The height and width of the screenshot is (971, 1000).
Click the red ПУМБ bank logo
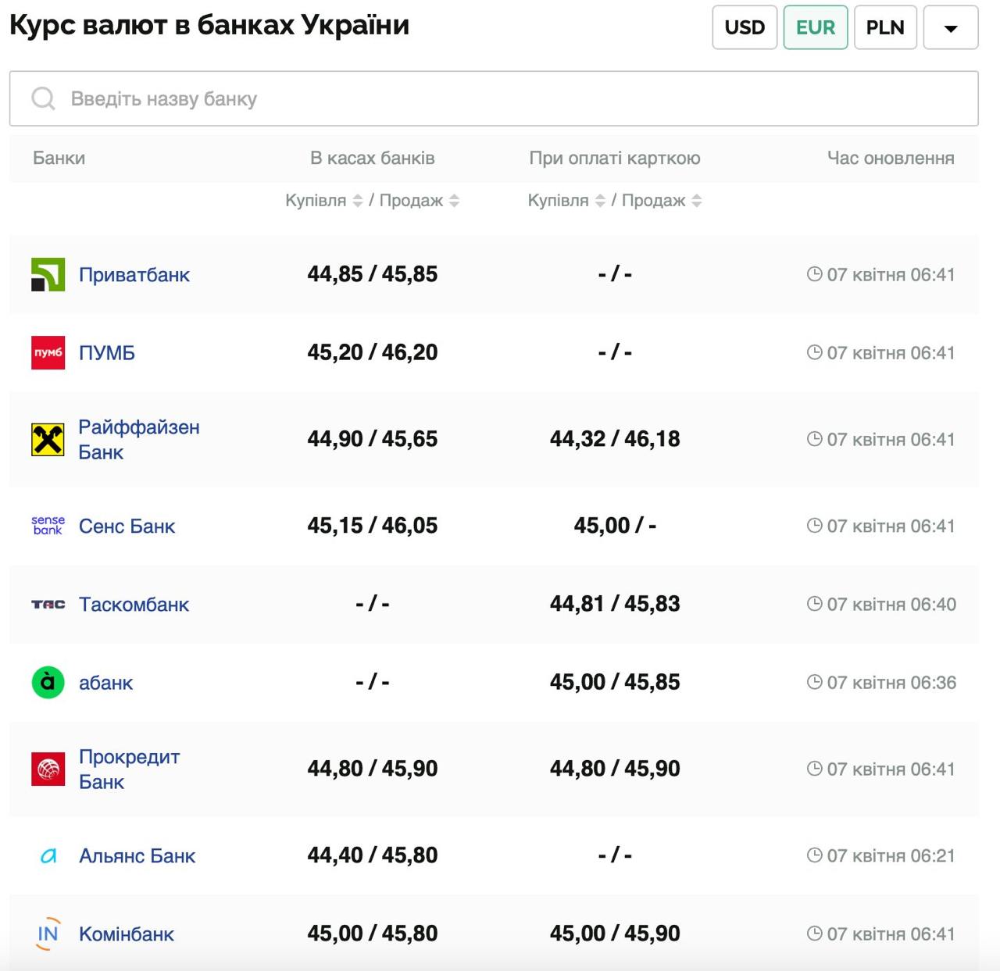click(48, 353)
